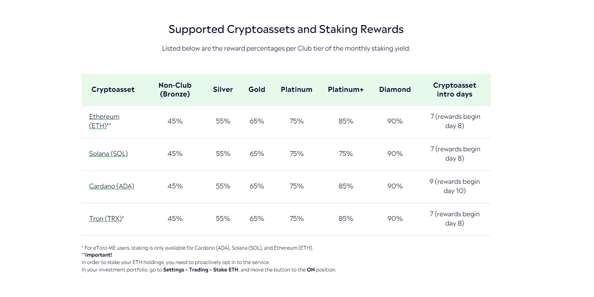The image size is (594, 297).
Task: Click the monthly staking yield subtitle
Action: click(x=286, y=48)
